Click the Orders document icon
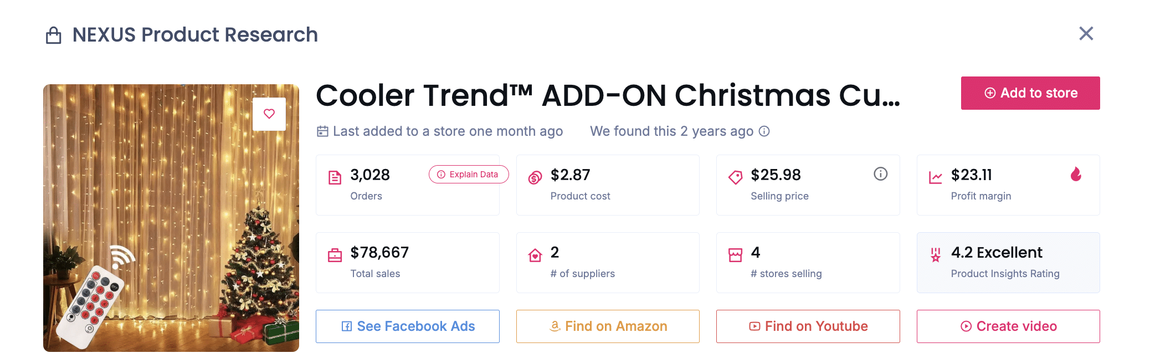 pos(335,177)
